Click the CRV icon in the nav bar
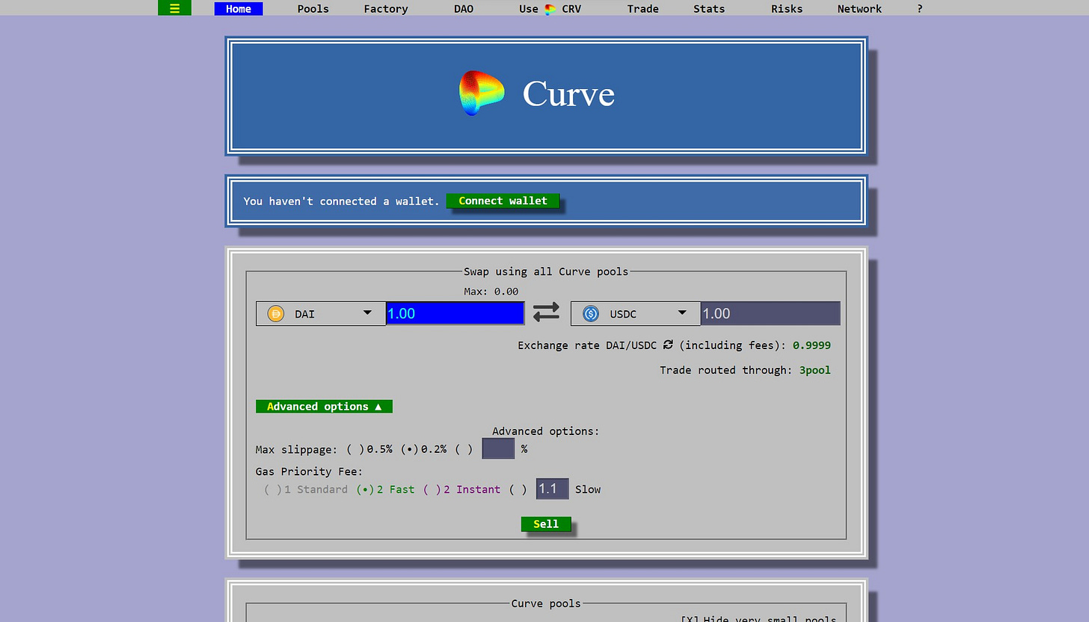This screenshot has width=1089, height=622. pyautogui.click(x=550, y=9)
